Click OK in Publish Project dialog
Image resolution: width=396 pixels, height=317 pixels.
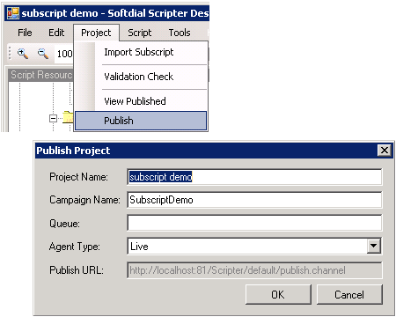click(x=278, y=294)
